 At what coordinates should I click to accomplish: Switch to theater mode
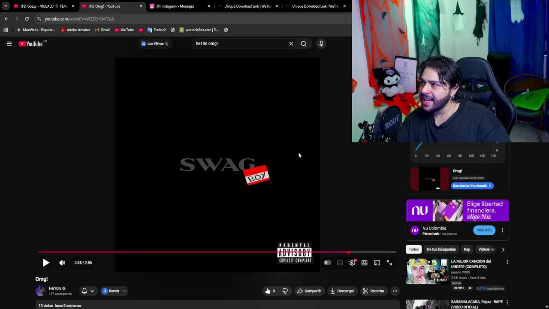[365, 263]
